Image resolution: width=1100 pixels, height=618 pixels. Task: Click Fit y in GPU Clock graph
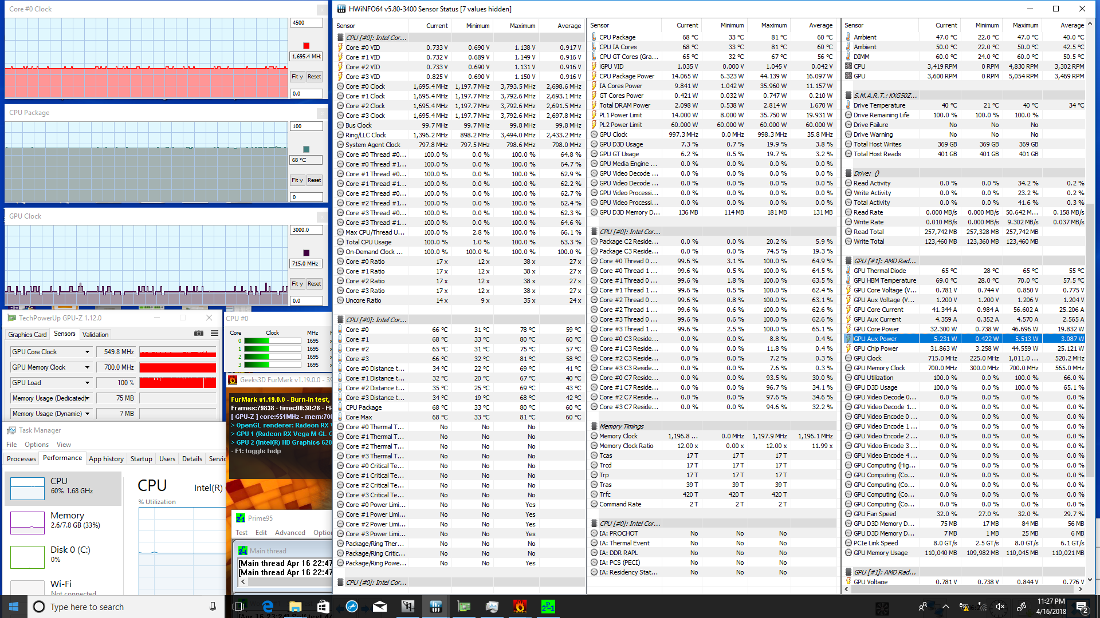click(297, 284)
